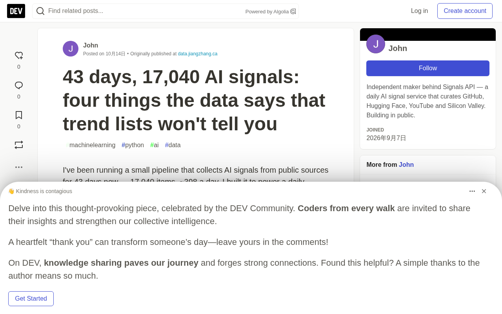Image resolution: width=502 pixels, height=314 pixels.
Task: Follow John with the Follow button
Action: [428, 68]
